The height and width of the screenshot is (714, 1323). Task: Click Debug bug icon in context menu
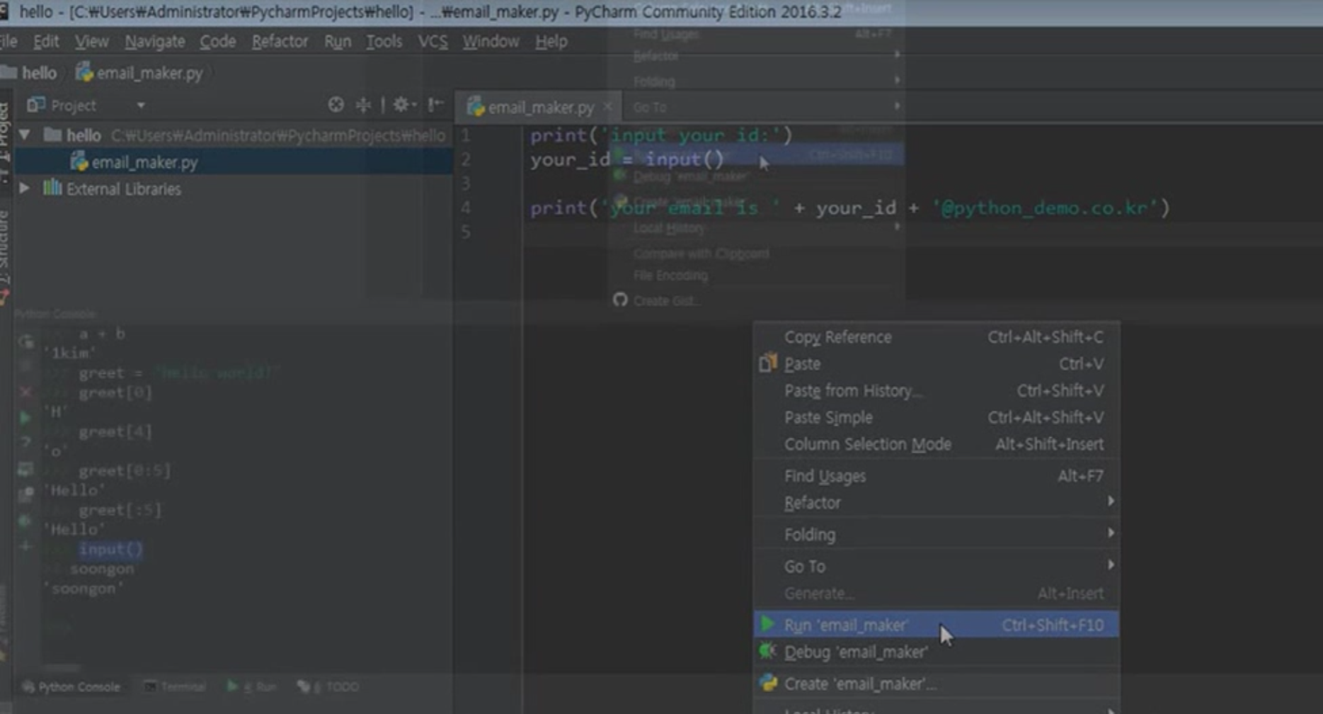(x=767, y=650)
